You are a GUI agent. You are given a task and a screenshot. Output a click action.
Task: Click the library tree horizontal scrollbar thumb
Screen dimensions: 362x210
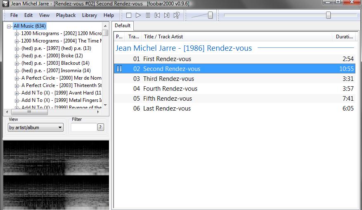29,112
